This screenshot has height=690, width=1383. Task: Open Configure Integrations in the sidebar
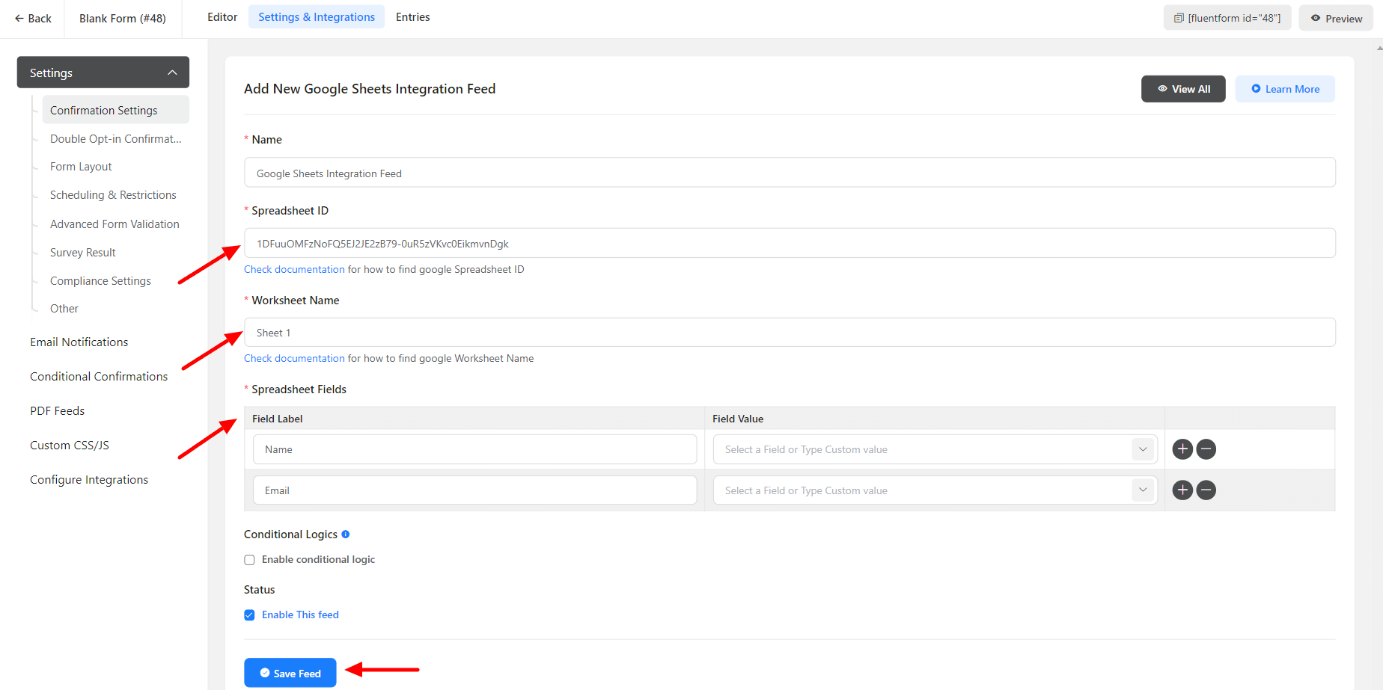[89, 480]
